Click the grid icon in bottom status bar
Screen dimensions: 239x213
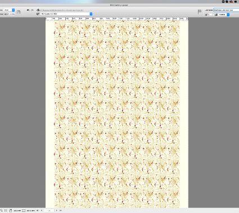[x=6, y=211]
